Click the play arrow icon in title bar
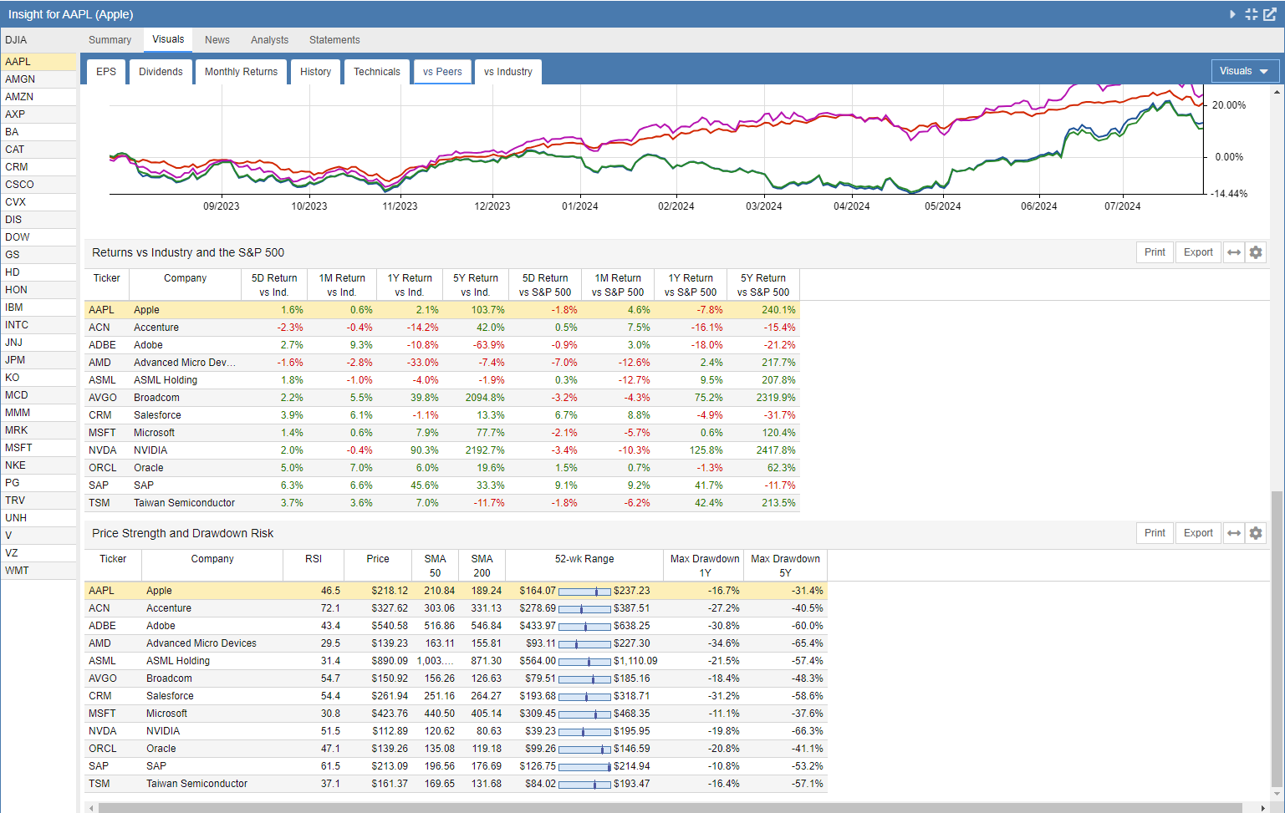This screenshot has height=813, width=1285. [x=1232, y=14]
